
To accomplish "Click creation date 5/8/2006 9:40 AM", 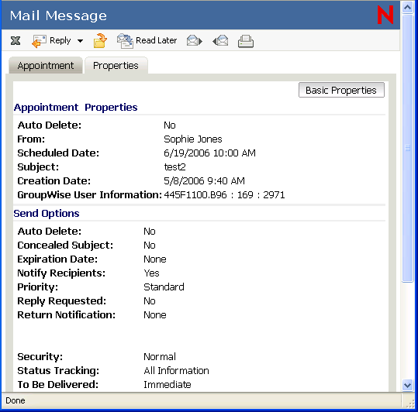I will tap(204, 181).
